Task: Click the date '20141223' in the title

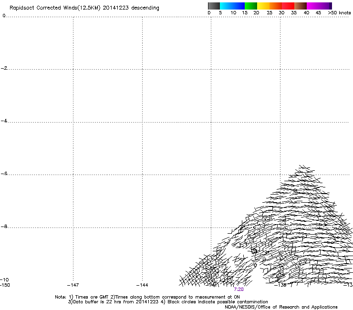Action: (115, 8)
